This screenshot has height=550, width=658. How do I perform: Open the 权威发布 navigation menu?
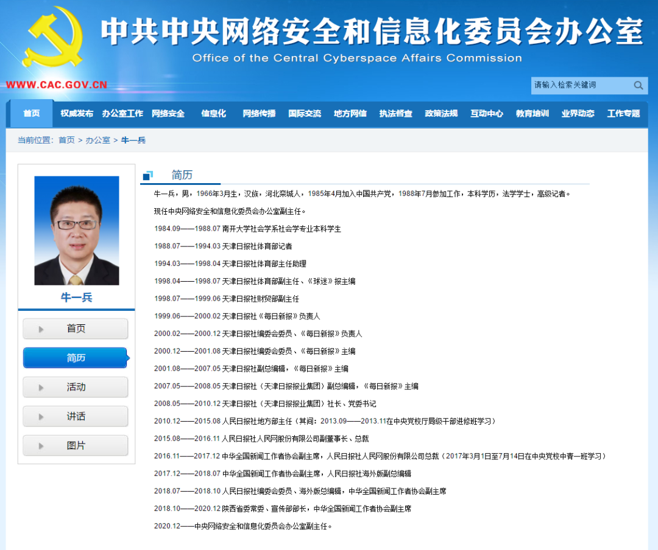tap(77, 113)
